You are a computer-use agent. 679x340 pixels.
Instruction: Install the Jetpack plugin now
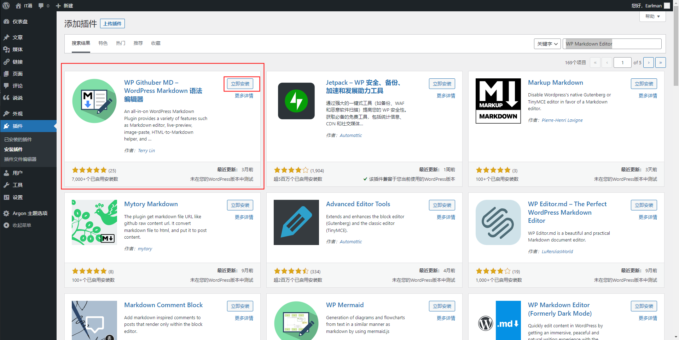[442, 84]
